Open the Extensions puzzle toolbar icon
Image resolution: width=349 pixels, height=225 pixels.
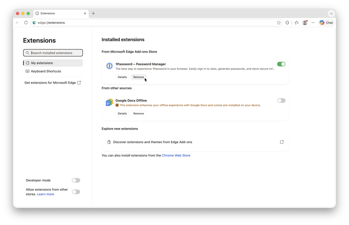tap(287, 23)
